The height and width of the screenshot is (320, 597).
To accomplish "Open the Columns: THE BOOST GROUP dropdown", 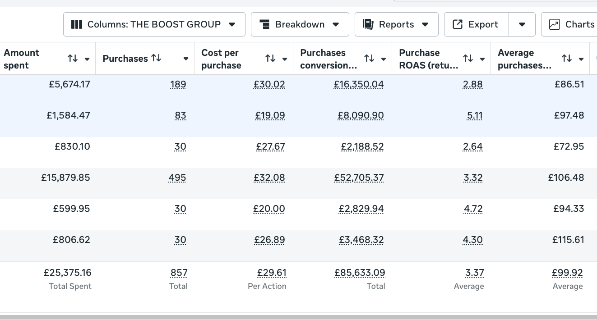I will pyautogui.click(x=154, y=24).
